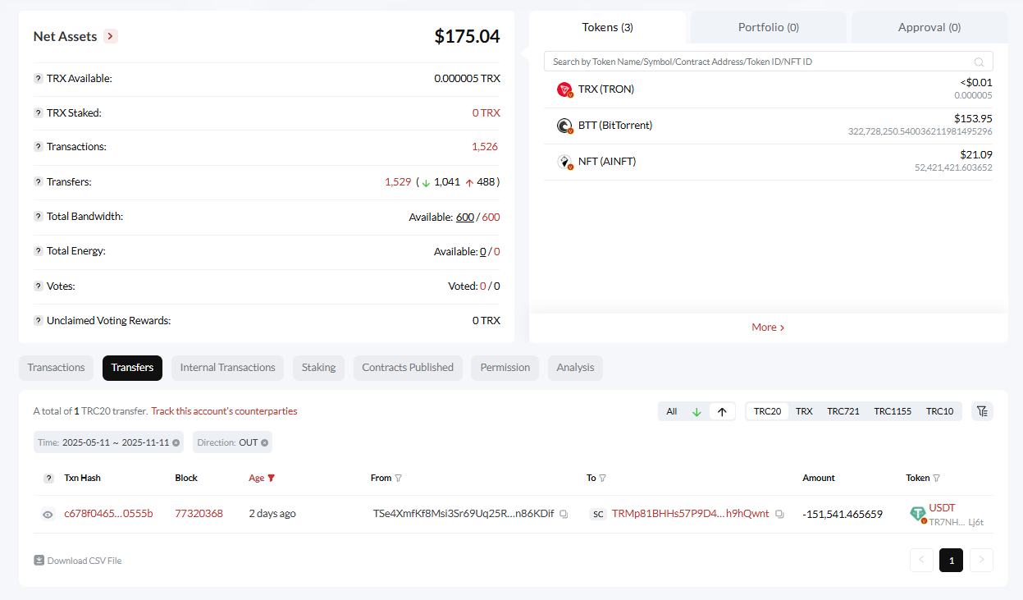Viewport: 1023px width, 600px height.
Task: Open the From column filter
Action: coord(399,478)
